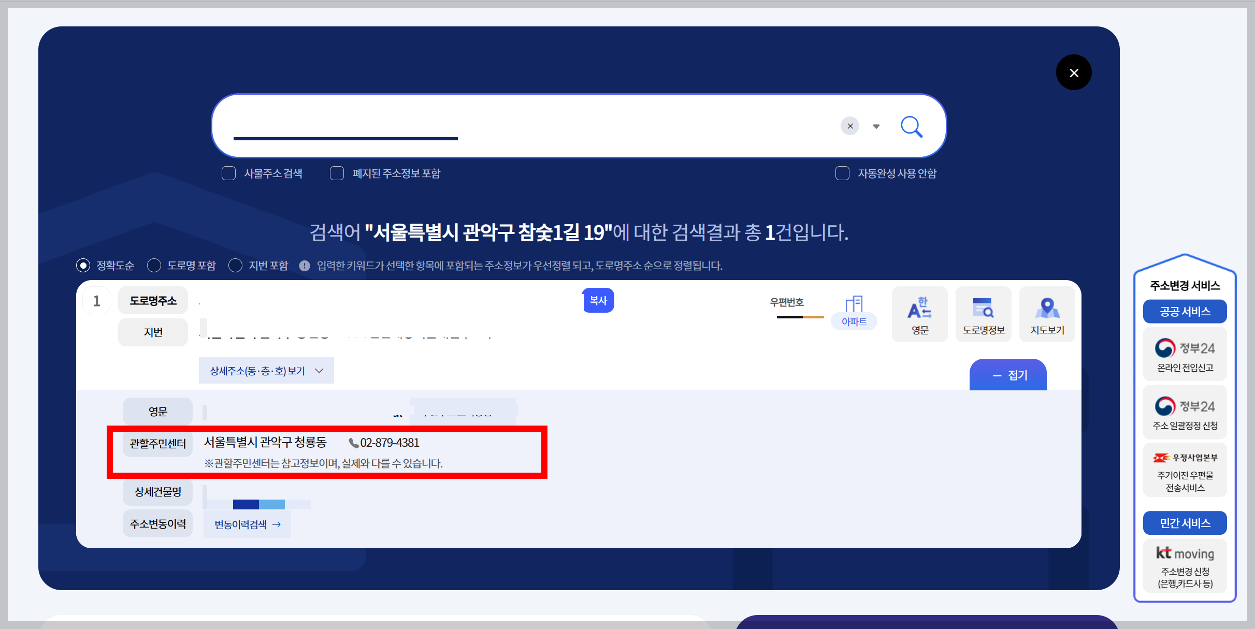Click 주소 일괄정정 신청 service

point(1185,412)
